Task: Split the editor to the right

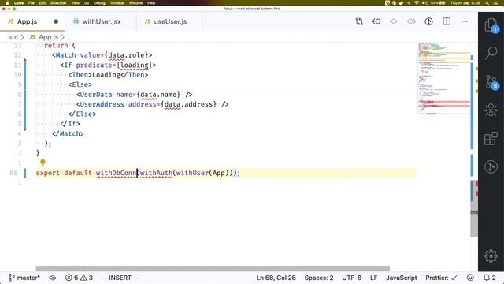Action: [447, 21]
